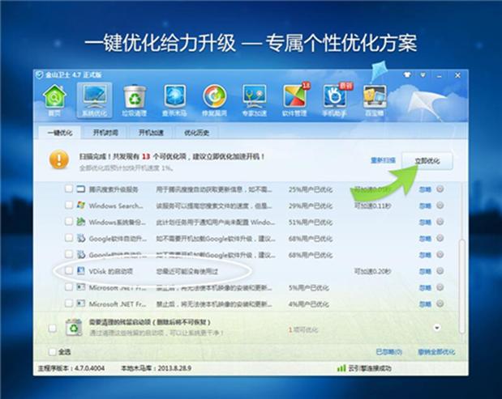Click 忽略 link in 腾讯搜索升级服务 row
This screenshot has width=502, height=399.
(x=425, y=189)
